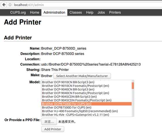Go to the Home tab
The image size is (162, 139).
pyautogui.click(x=35, y=13)
